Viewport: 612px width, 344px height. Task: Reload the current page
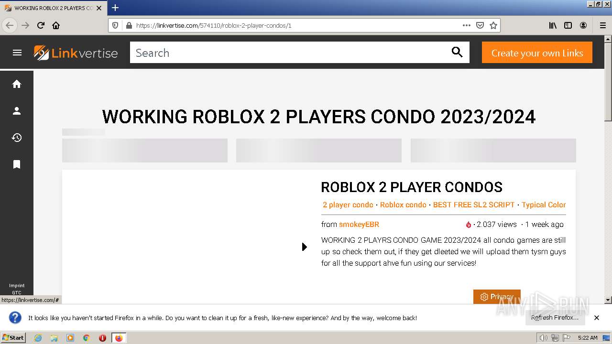(x=41, y=25)
